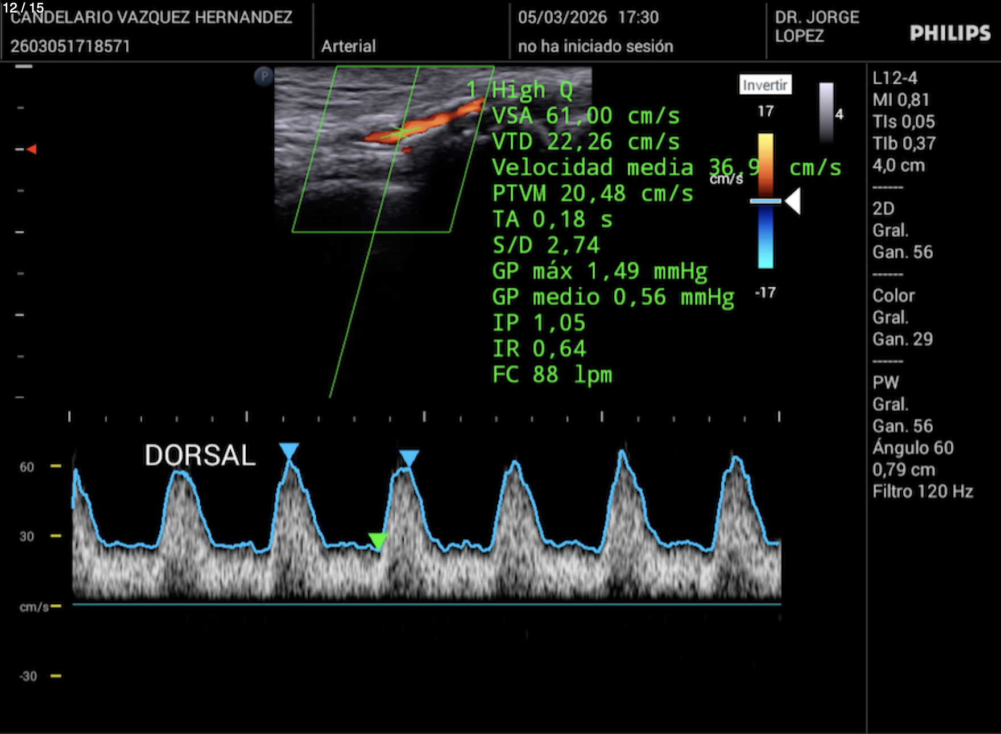Click the L12-4 transducer label

(x=895, y=78)
